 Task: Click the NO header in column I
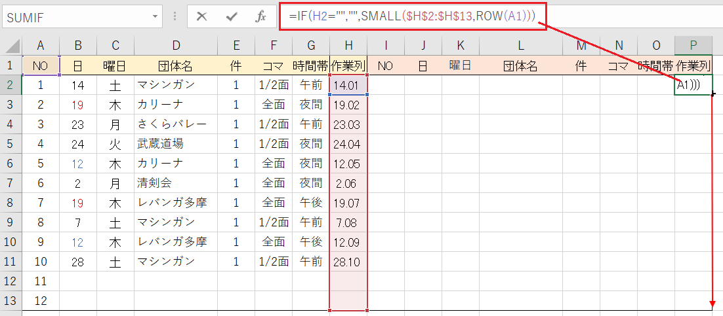(x=386, y=65)
